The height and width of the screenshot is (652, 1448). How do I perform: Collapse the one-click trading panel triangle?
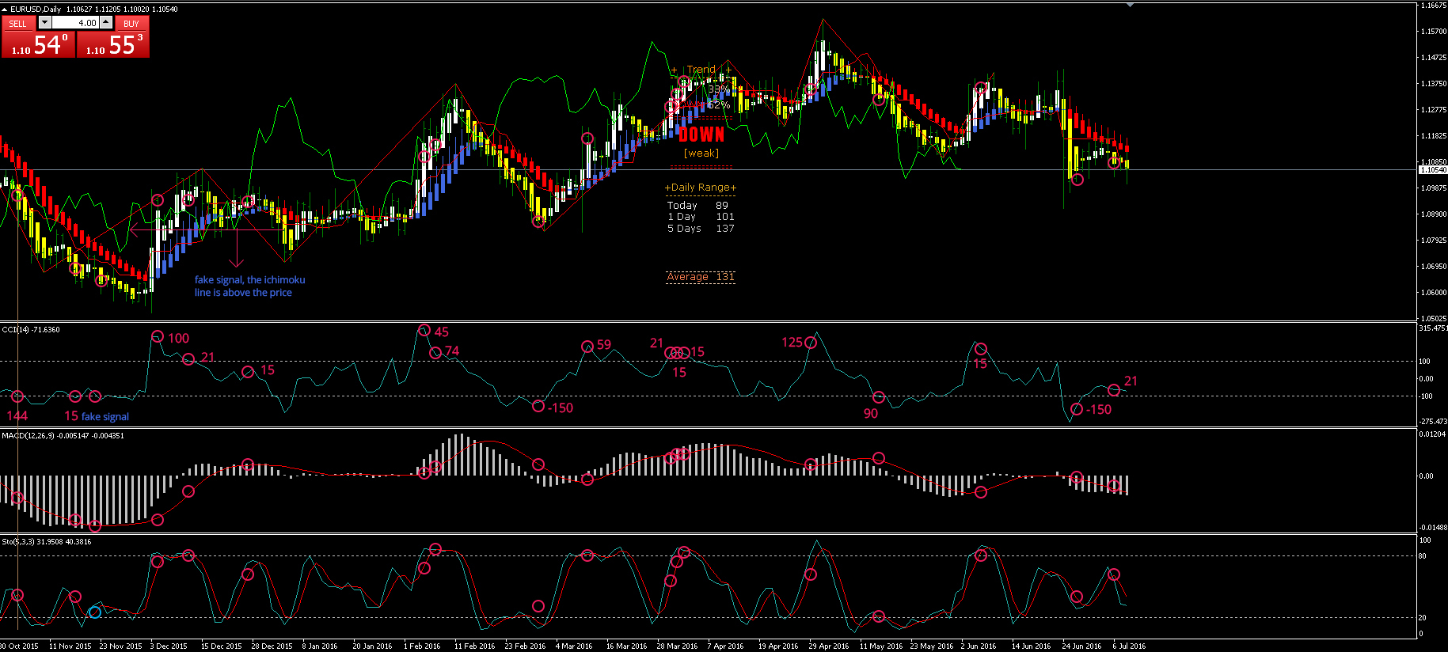point(4,9)
